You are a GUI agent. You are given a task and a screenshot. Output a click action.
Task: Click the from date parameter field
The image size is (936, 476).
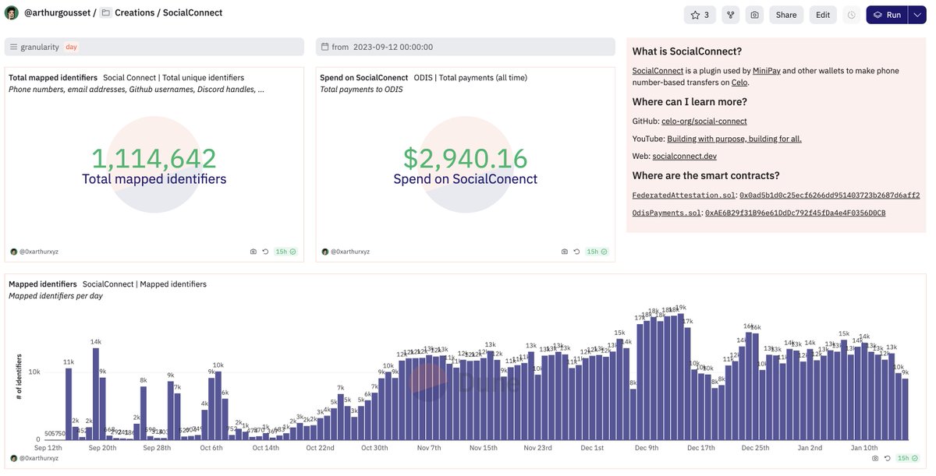tap(466, 47)
